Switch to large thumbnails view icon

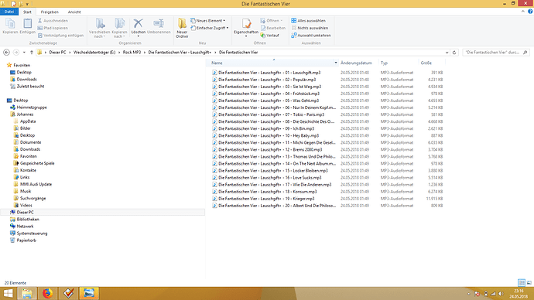click(x=529, y=283)
